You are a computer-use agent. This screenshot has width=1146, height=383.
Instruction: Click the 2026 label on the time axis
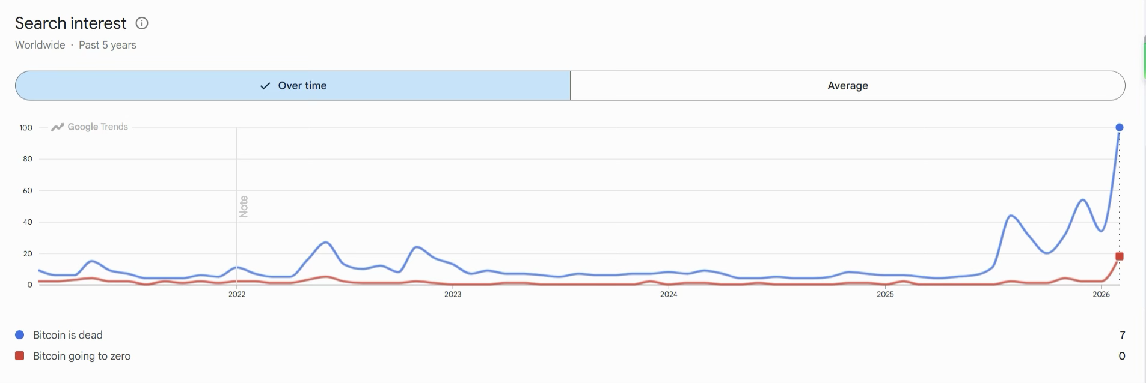1101,294
